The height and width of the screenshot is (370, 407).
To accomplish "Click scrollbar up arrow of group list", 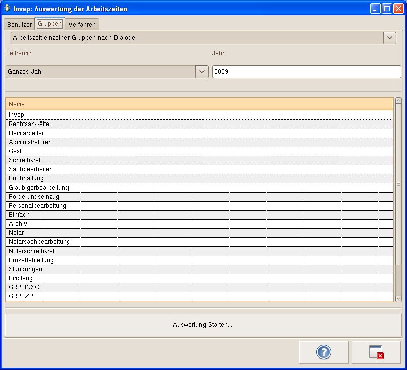I will [x=398, y=100].
